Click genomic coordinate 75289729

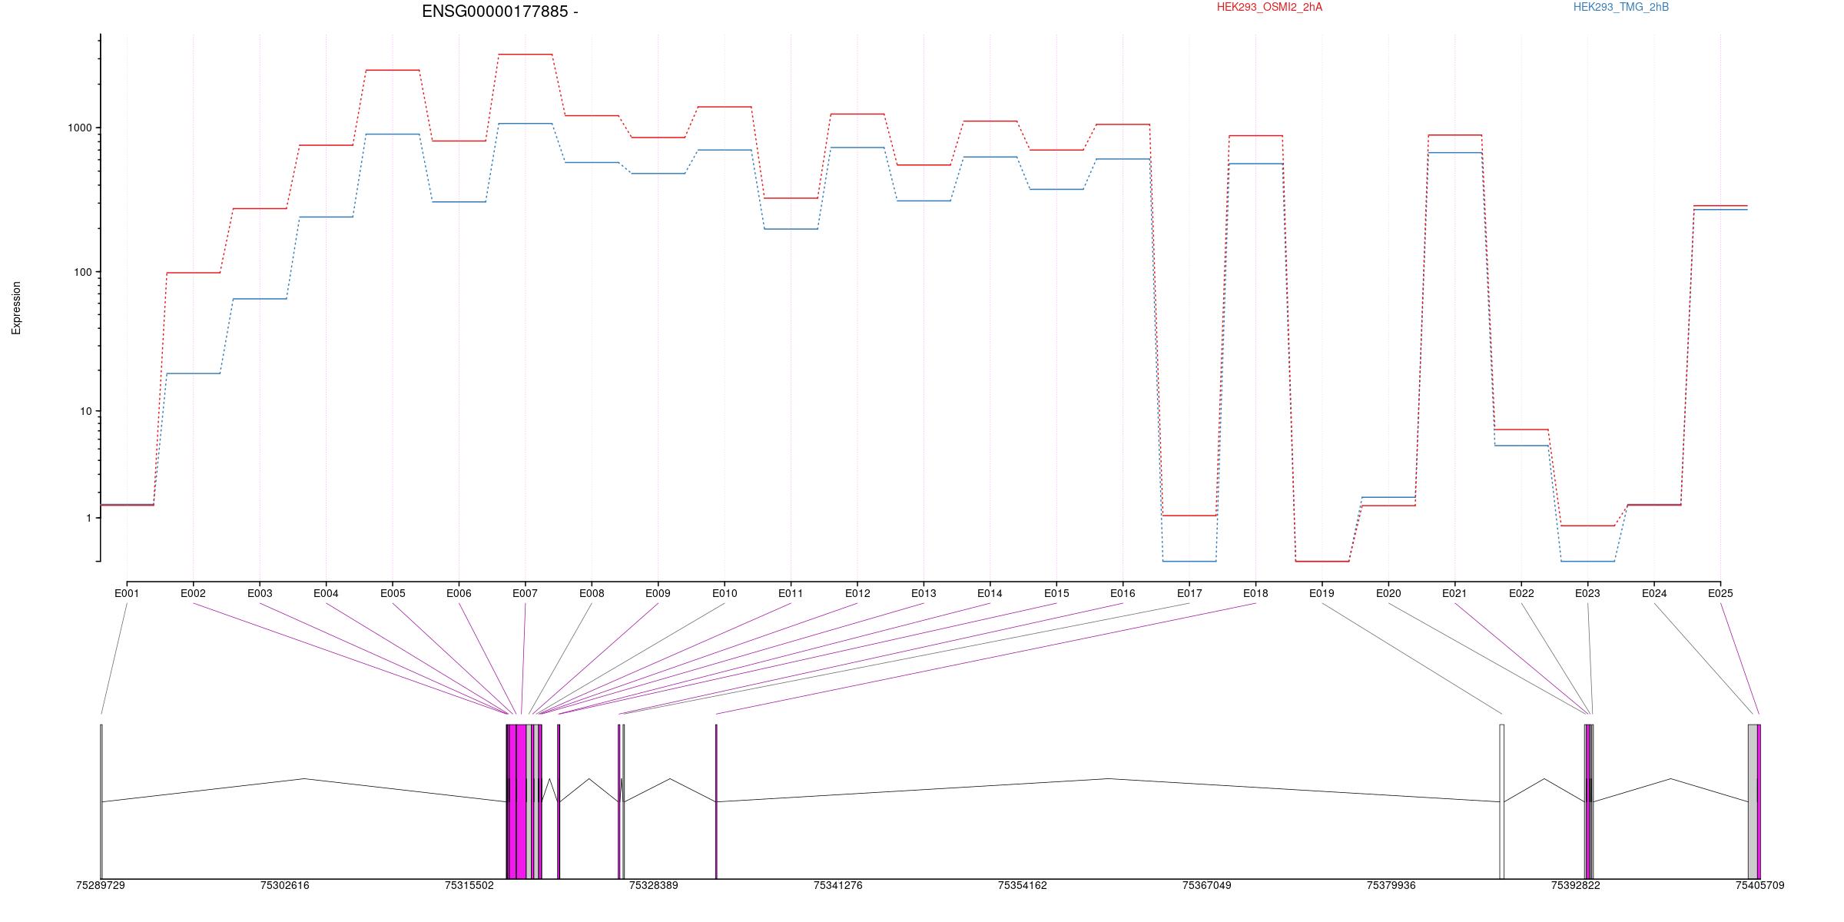[101, 886]
